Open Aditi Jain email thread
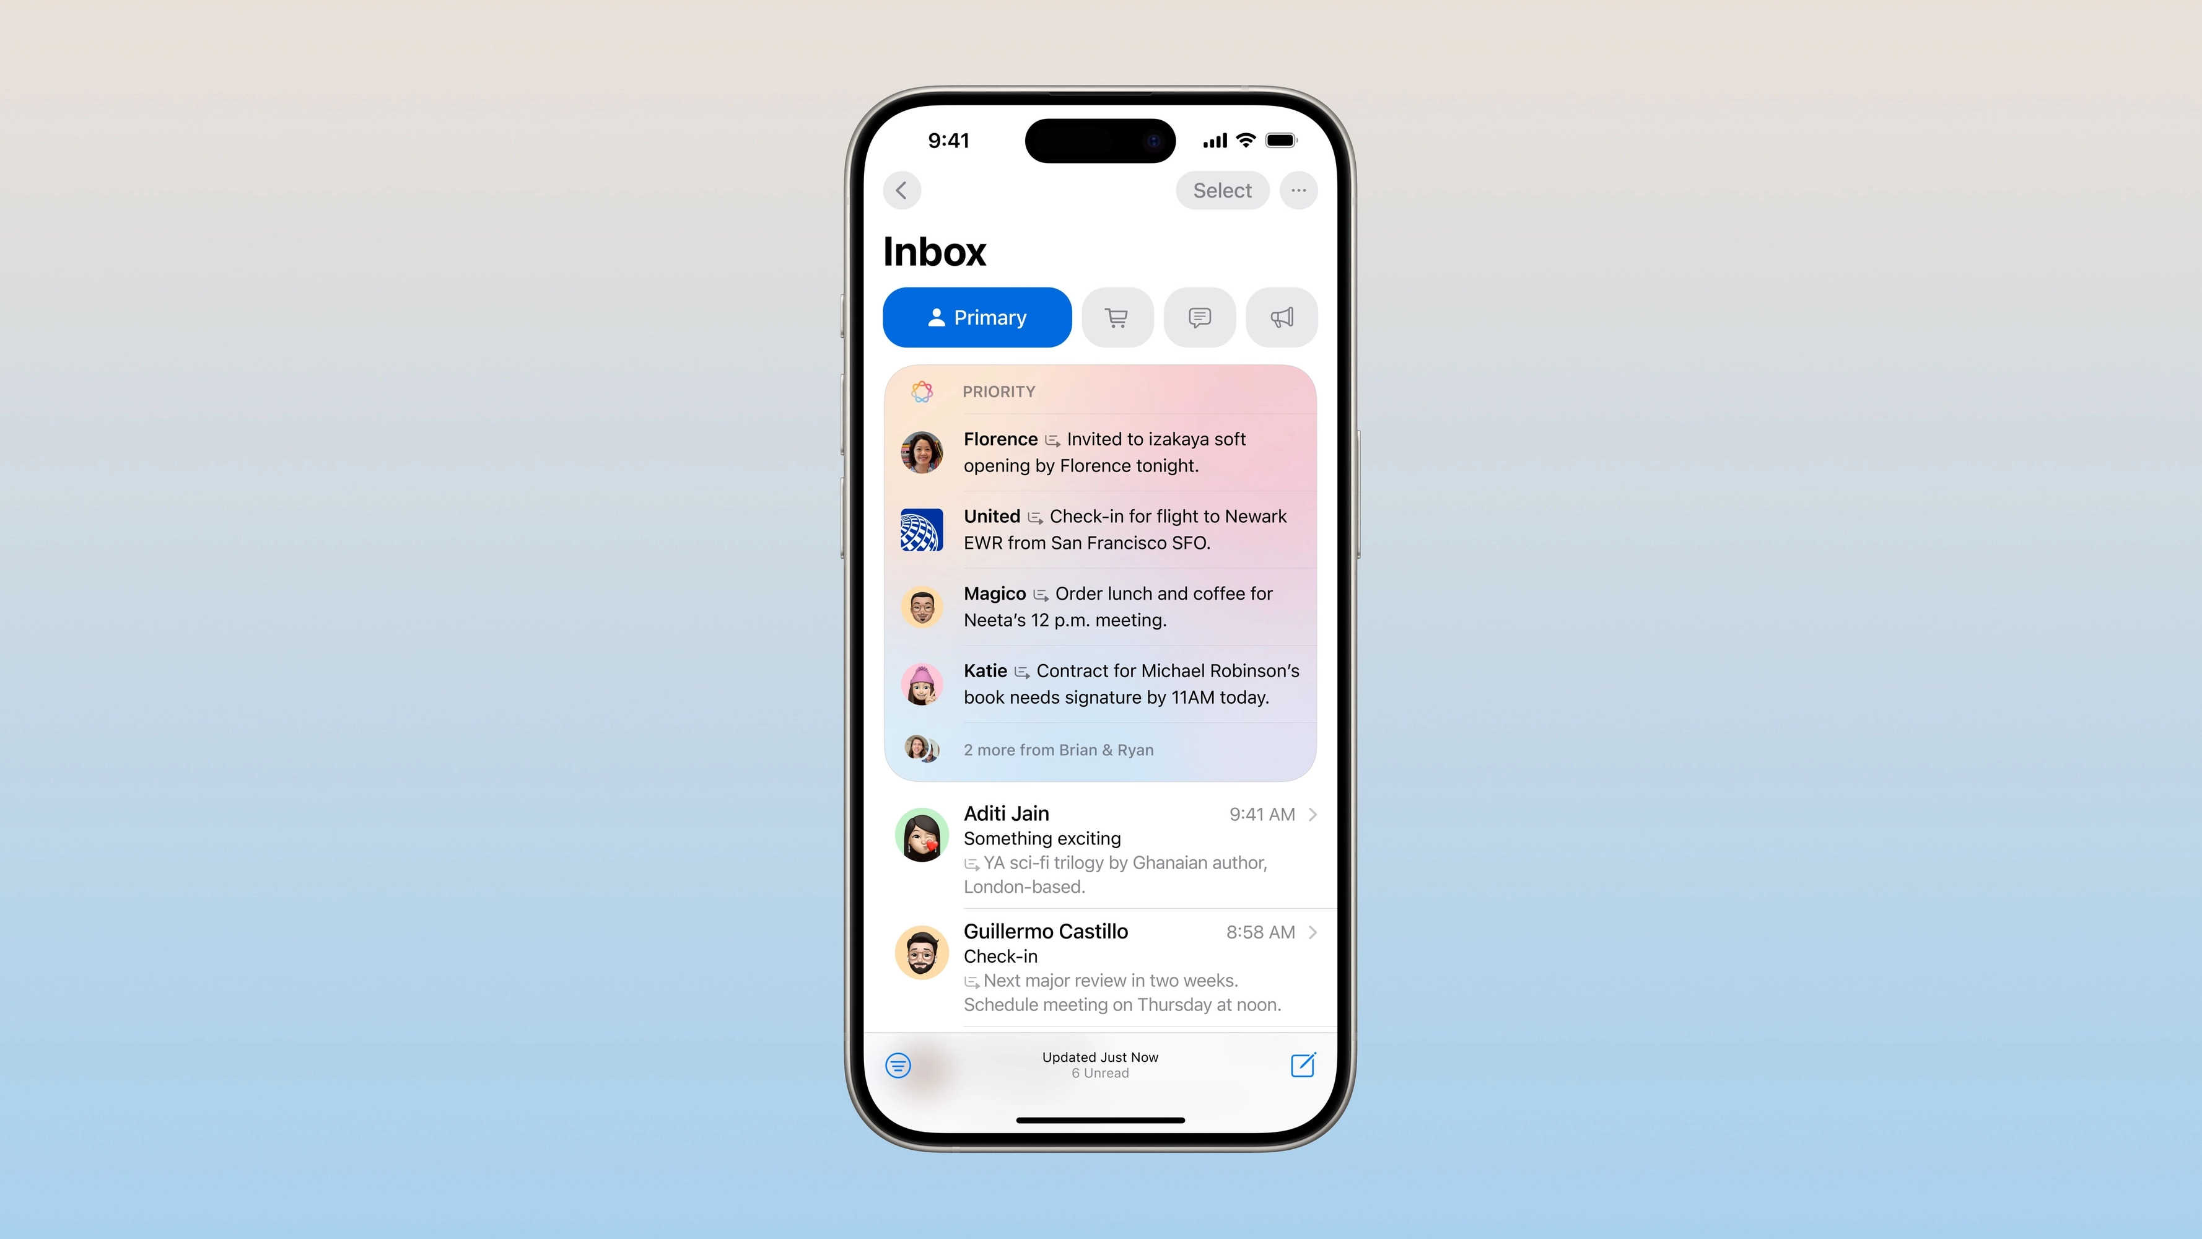This screenshot has height=1239, width=2202. (x=1101, y=849)
